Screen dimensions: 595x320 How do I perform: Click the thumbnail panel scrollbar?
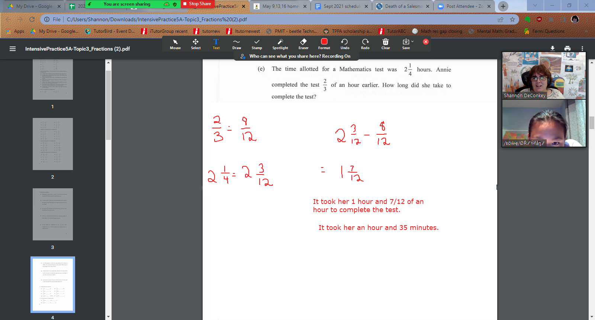coord(108,105)
